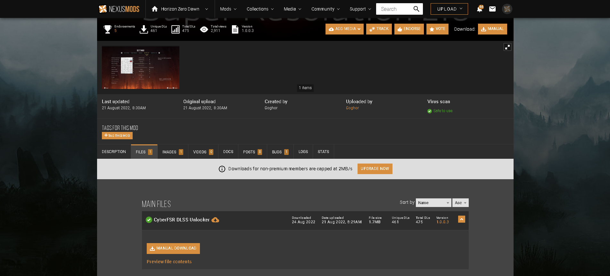Image resolution: width=610 pixels, height=276 pixels.
Task: Click the VOTE button
Action: tap(437, 29)
